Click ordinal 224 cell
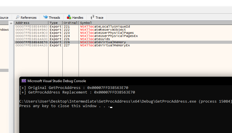 [67, 36]
